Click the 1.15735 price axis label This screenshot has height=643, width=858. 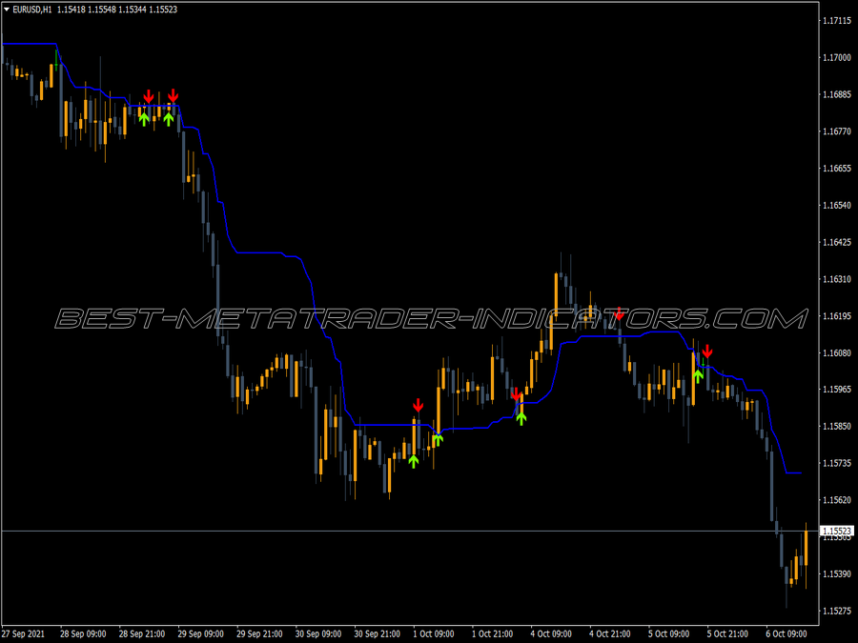pyautogui.click(x=837, y=463)
